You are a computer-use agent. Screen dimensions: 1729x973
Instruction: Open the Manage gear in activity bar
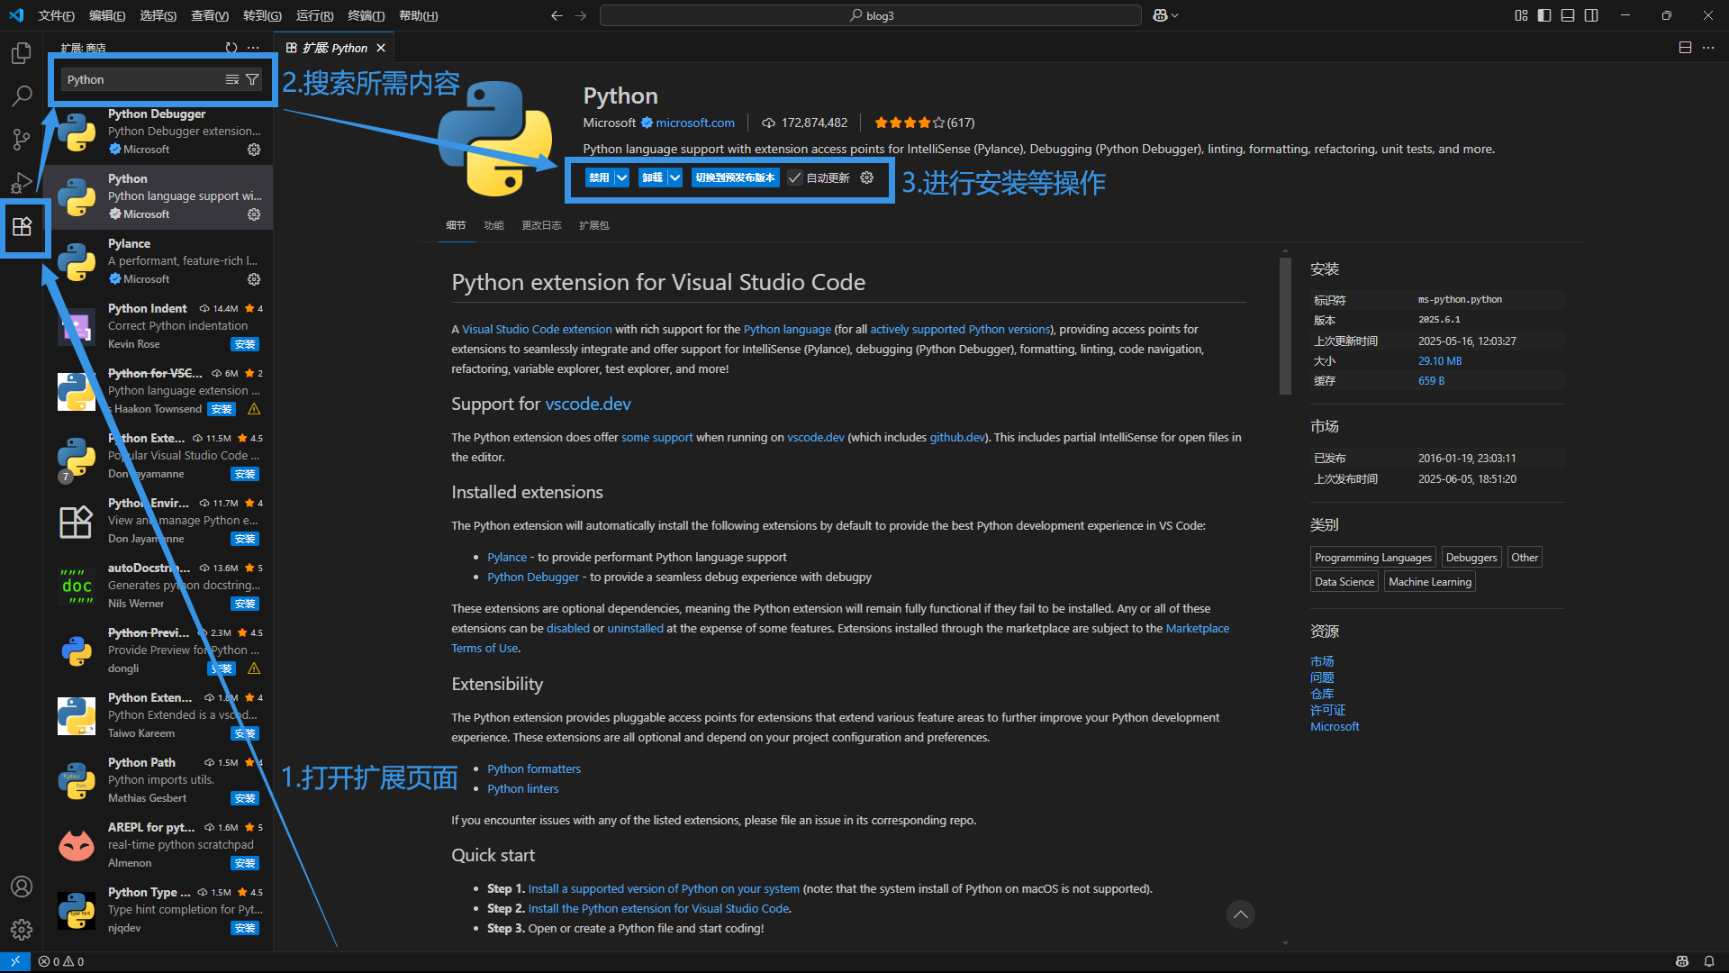(22, 929)
